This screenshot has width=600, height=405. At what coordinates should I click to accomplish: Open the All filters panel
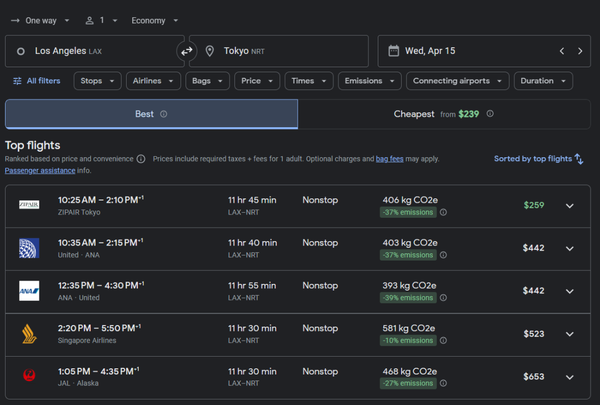click(37, 81)
